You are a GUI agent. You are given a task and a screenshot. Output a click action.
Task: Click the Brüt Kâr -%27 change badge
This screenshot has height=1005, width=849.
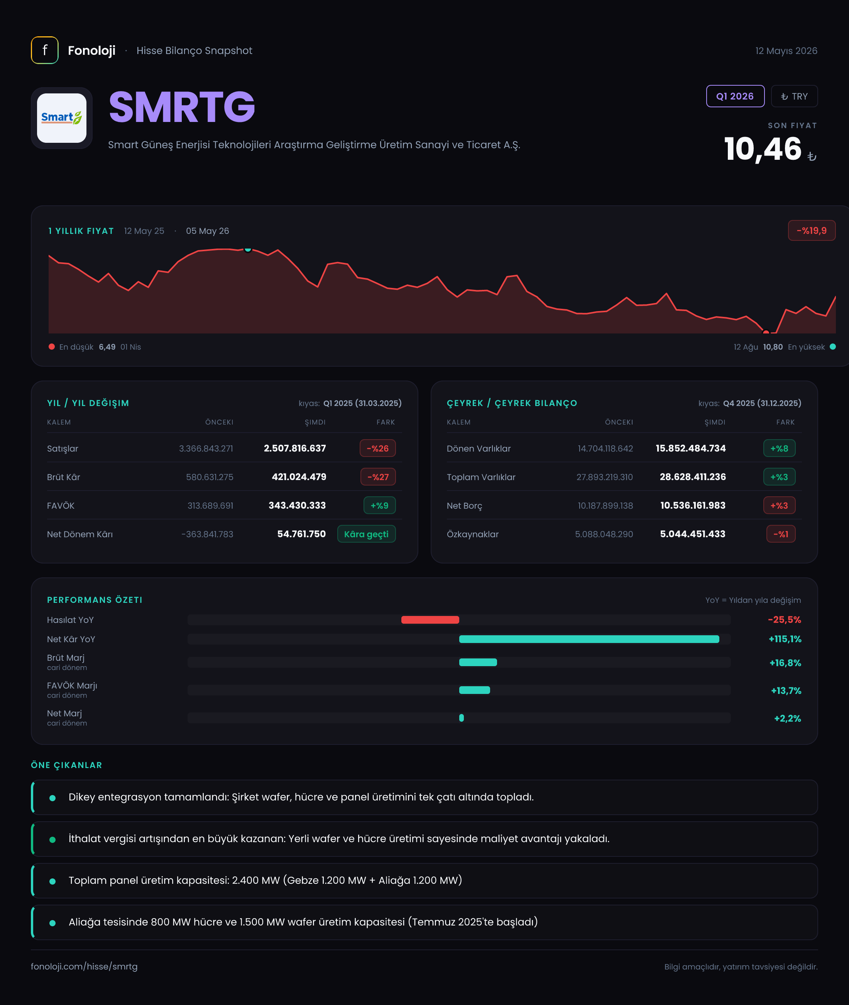pyautogui.click(x=378, y=477)
